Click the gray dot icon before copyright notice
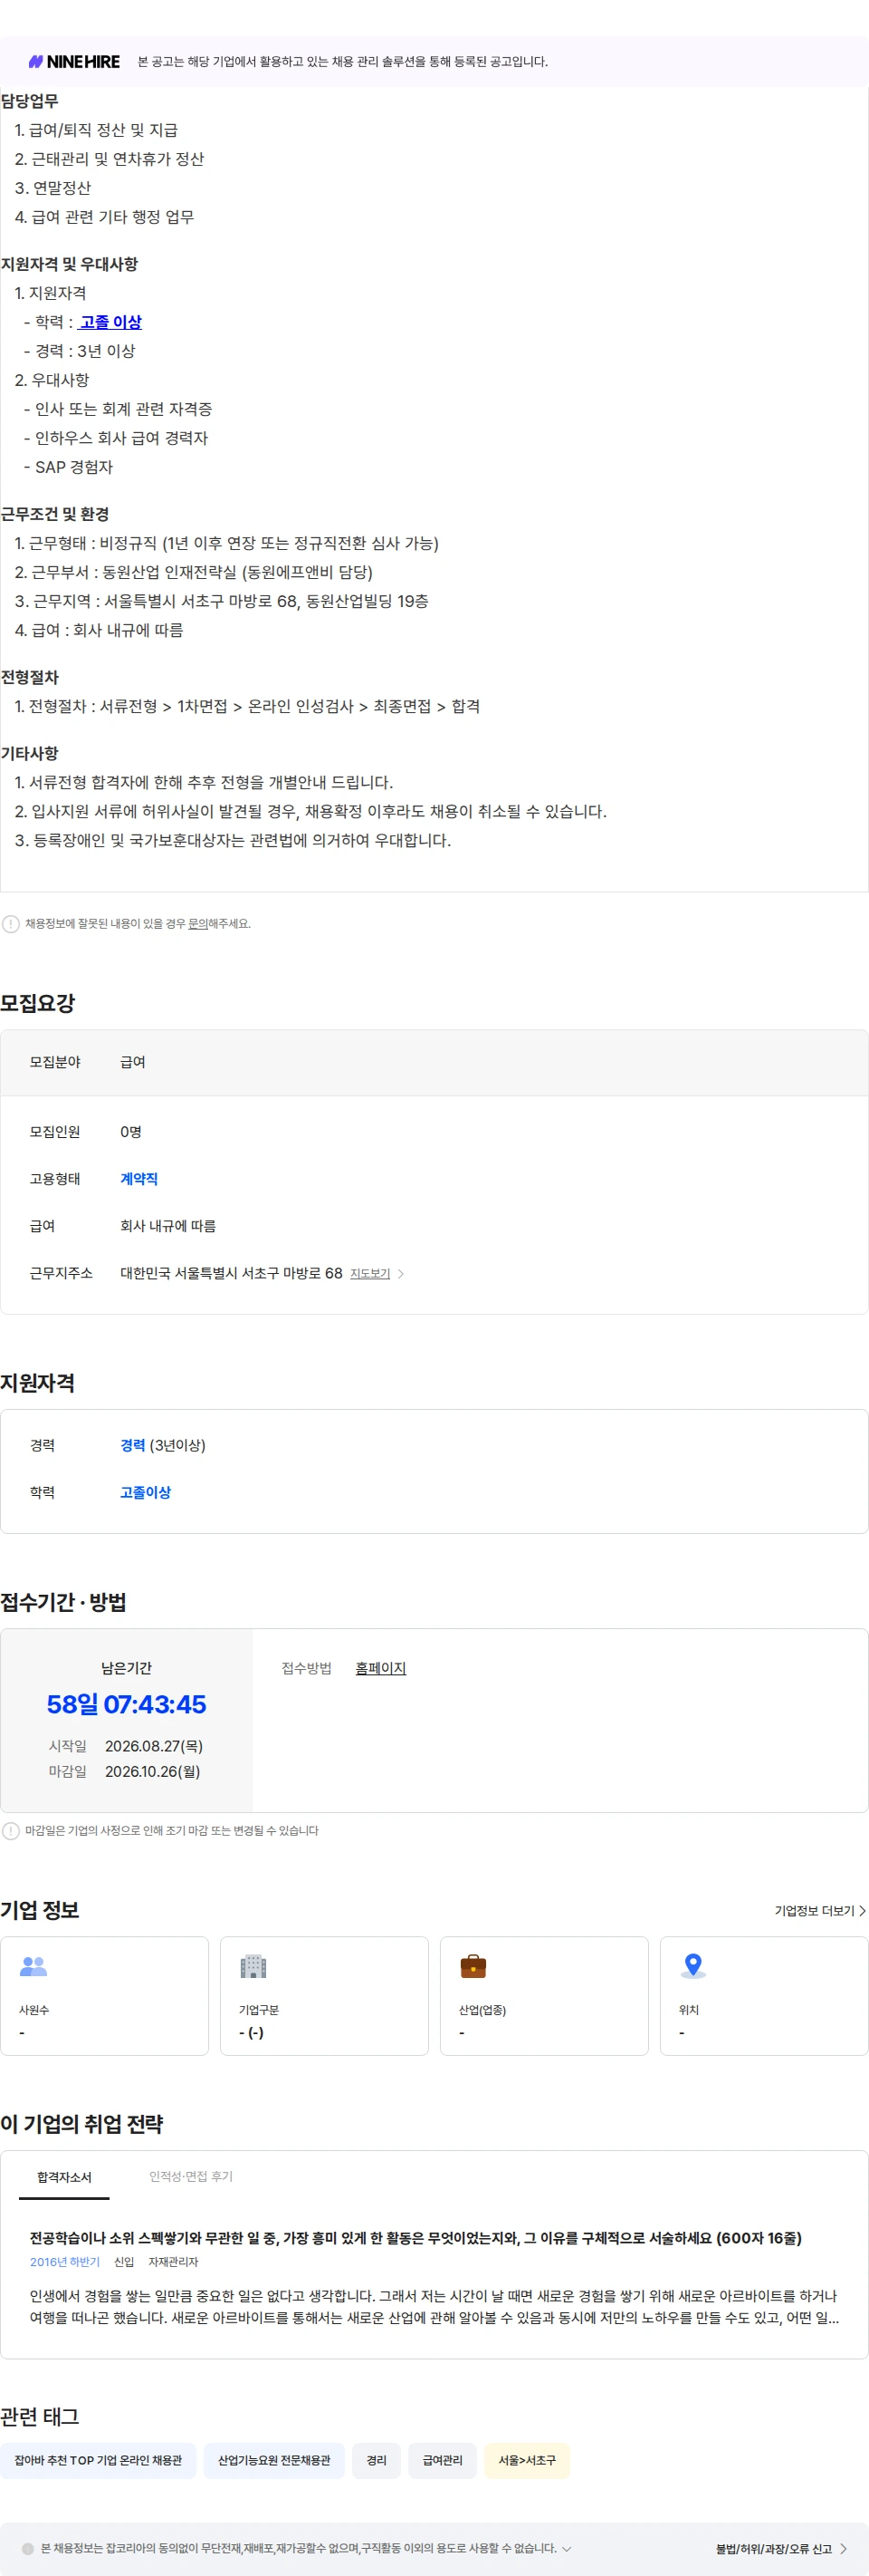This screenshot has width=869, height=2576. click(28, 2549)
